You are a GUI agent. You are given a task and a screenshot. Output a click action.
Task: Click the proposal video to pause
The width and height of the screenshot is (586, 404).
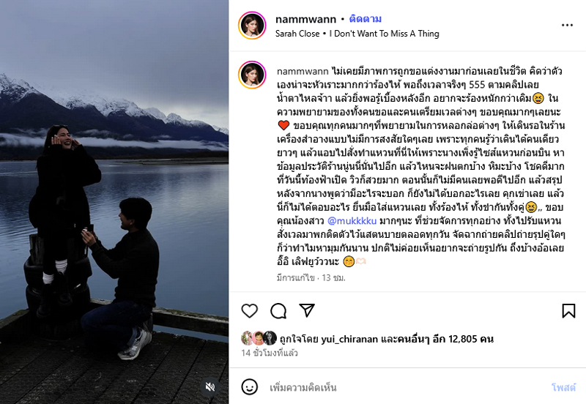[114, 202]
